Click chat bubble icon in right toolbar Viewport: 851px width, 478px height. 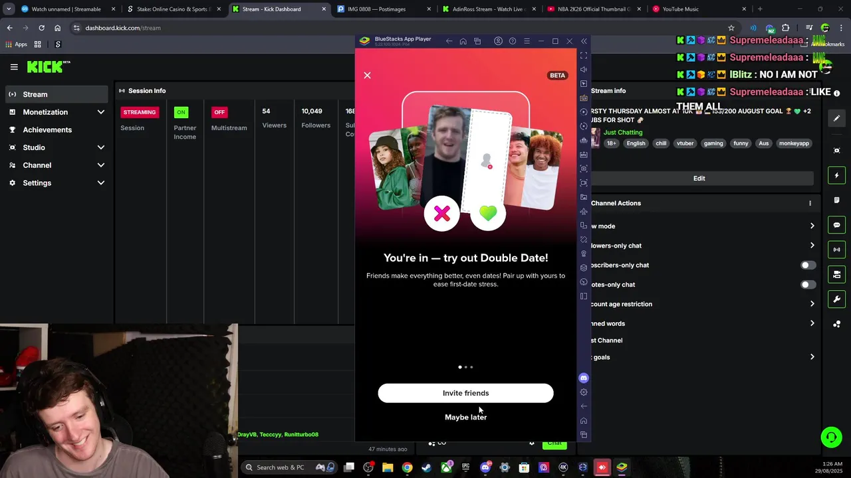coord(837,225)
